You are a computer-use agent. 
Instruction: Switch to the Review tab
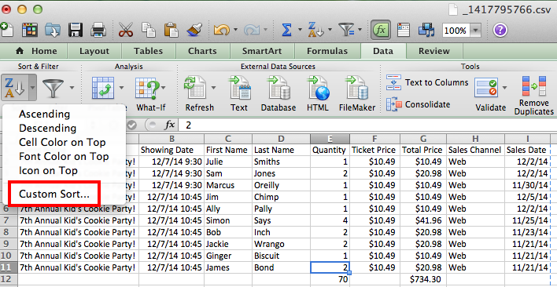[x=434, y=51]
